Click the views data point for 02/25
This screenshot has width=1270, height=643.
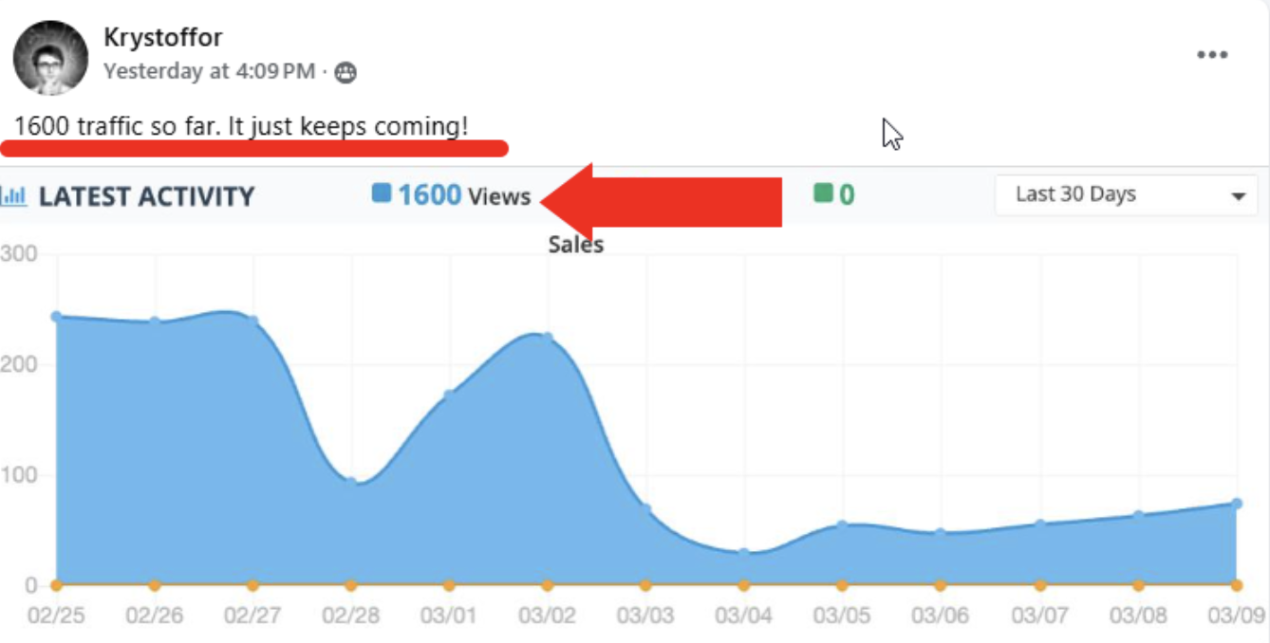56,317
